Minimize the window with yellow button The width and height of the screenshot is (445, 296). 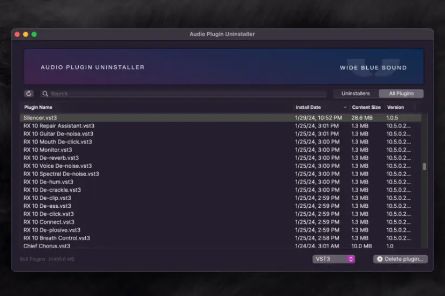click(25, 34)
